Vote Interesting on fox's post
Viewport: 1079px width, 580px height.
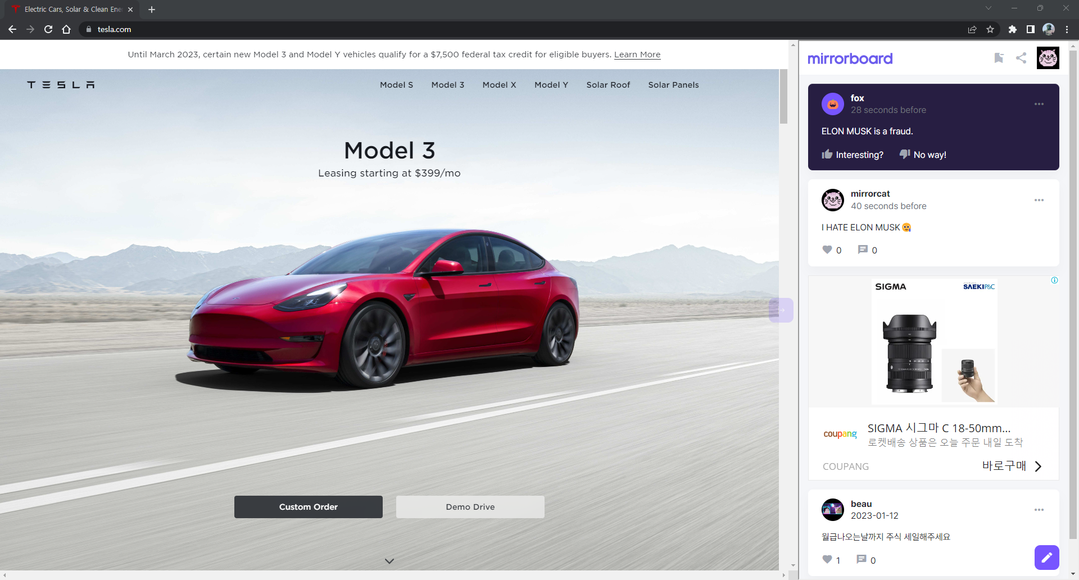[x=853, y=155]
